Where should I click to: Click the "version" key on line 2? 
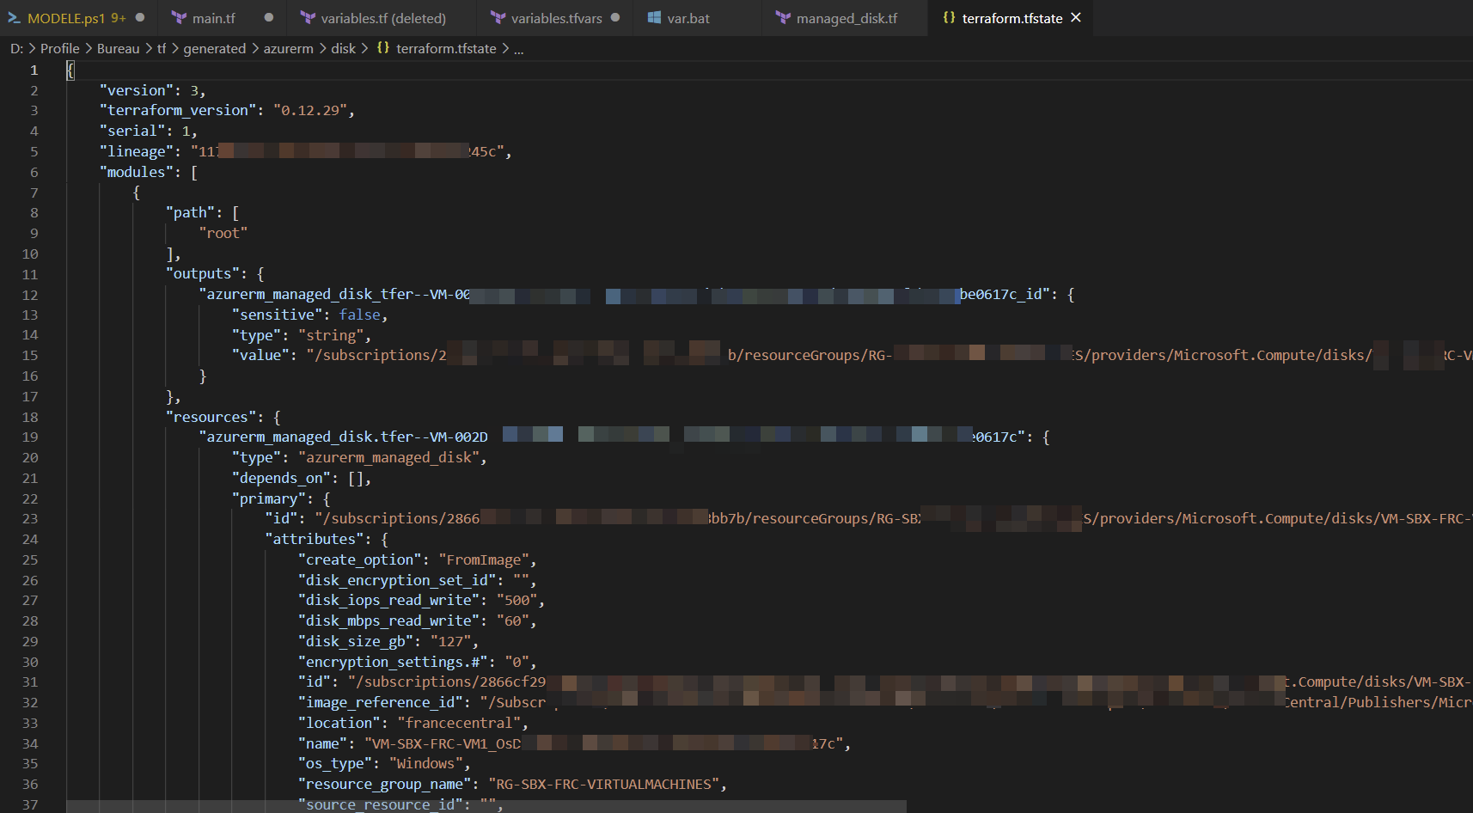point(137,90)
